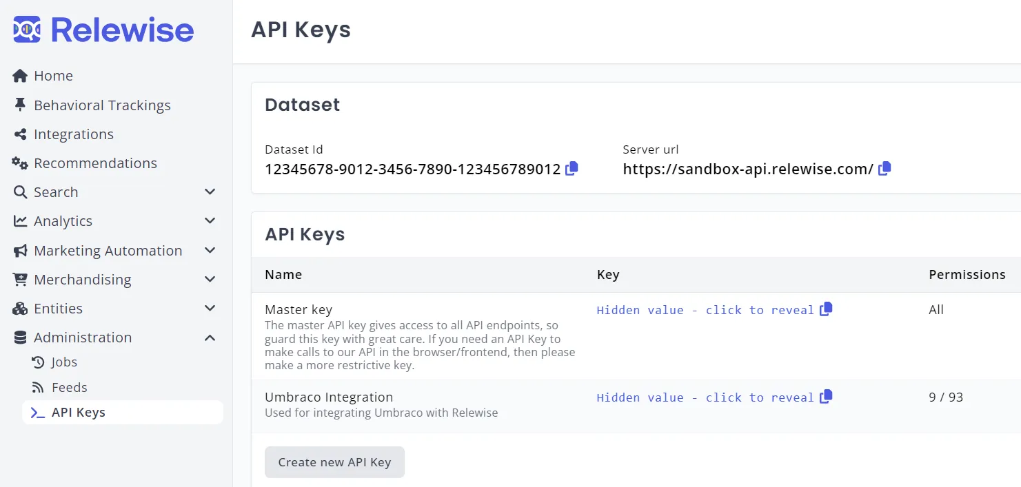Open the Feeds page
The width and height of the screenshot is (1021, 487).
tap(69, 388)
